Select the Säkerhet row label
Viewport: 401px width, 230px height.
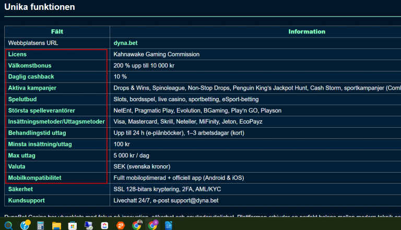coord(20,189)
